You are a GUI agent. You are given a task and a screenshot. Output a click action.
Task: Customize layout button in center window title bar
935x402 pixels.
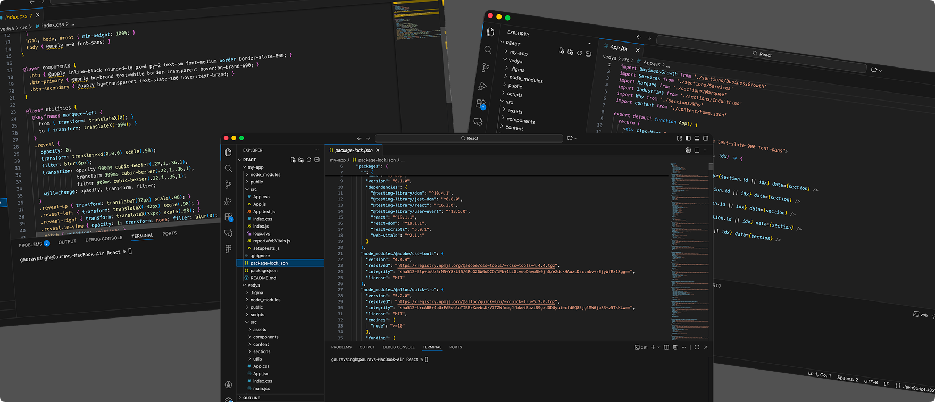click(x=679, y=138)
